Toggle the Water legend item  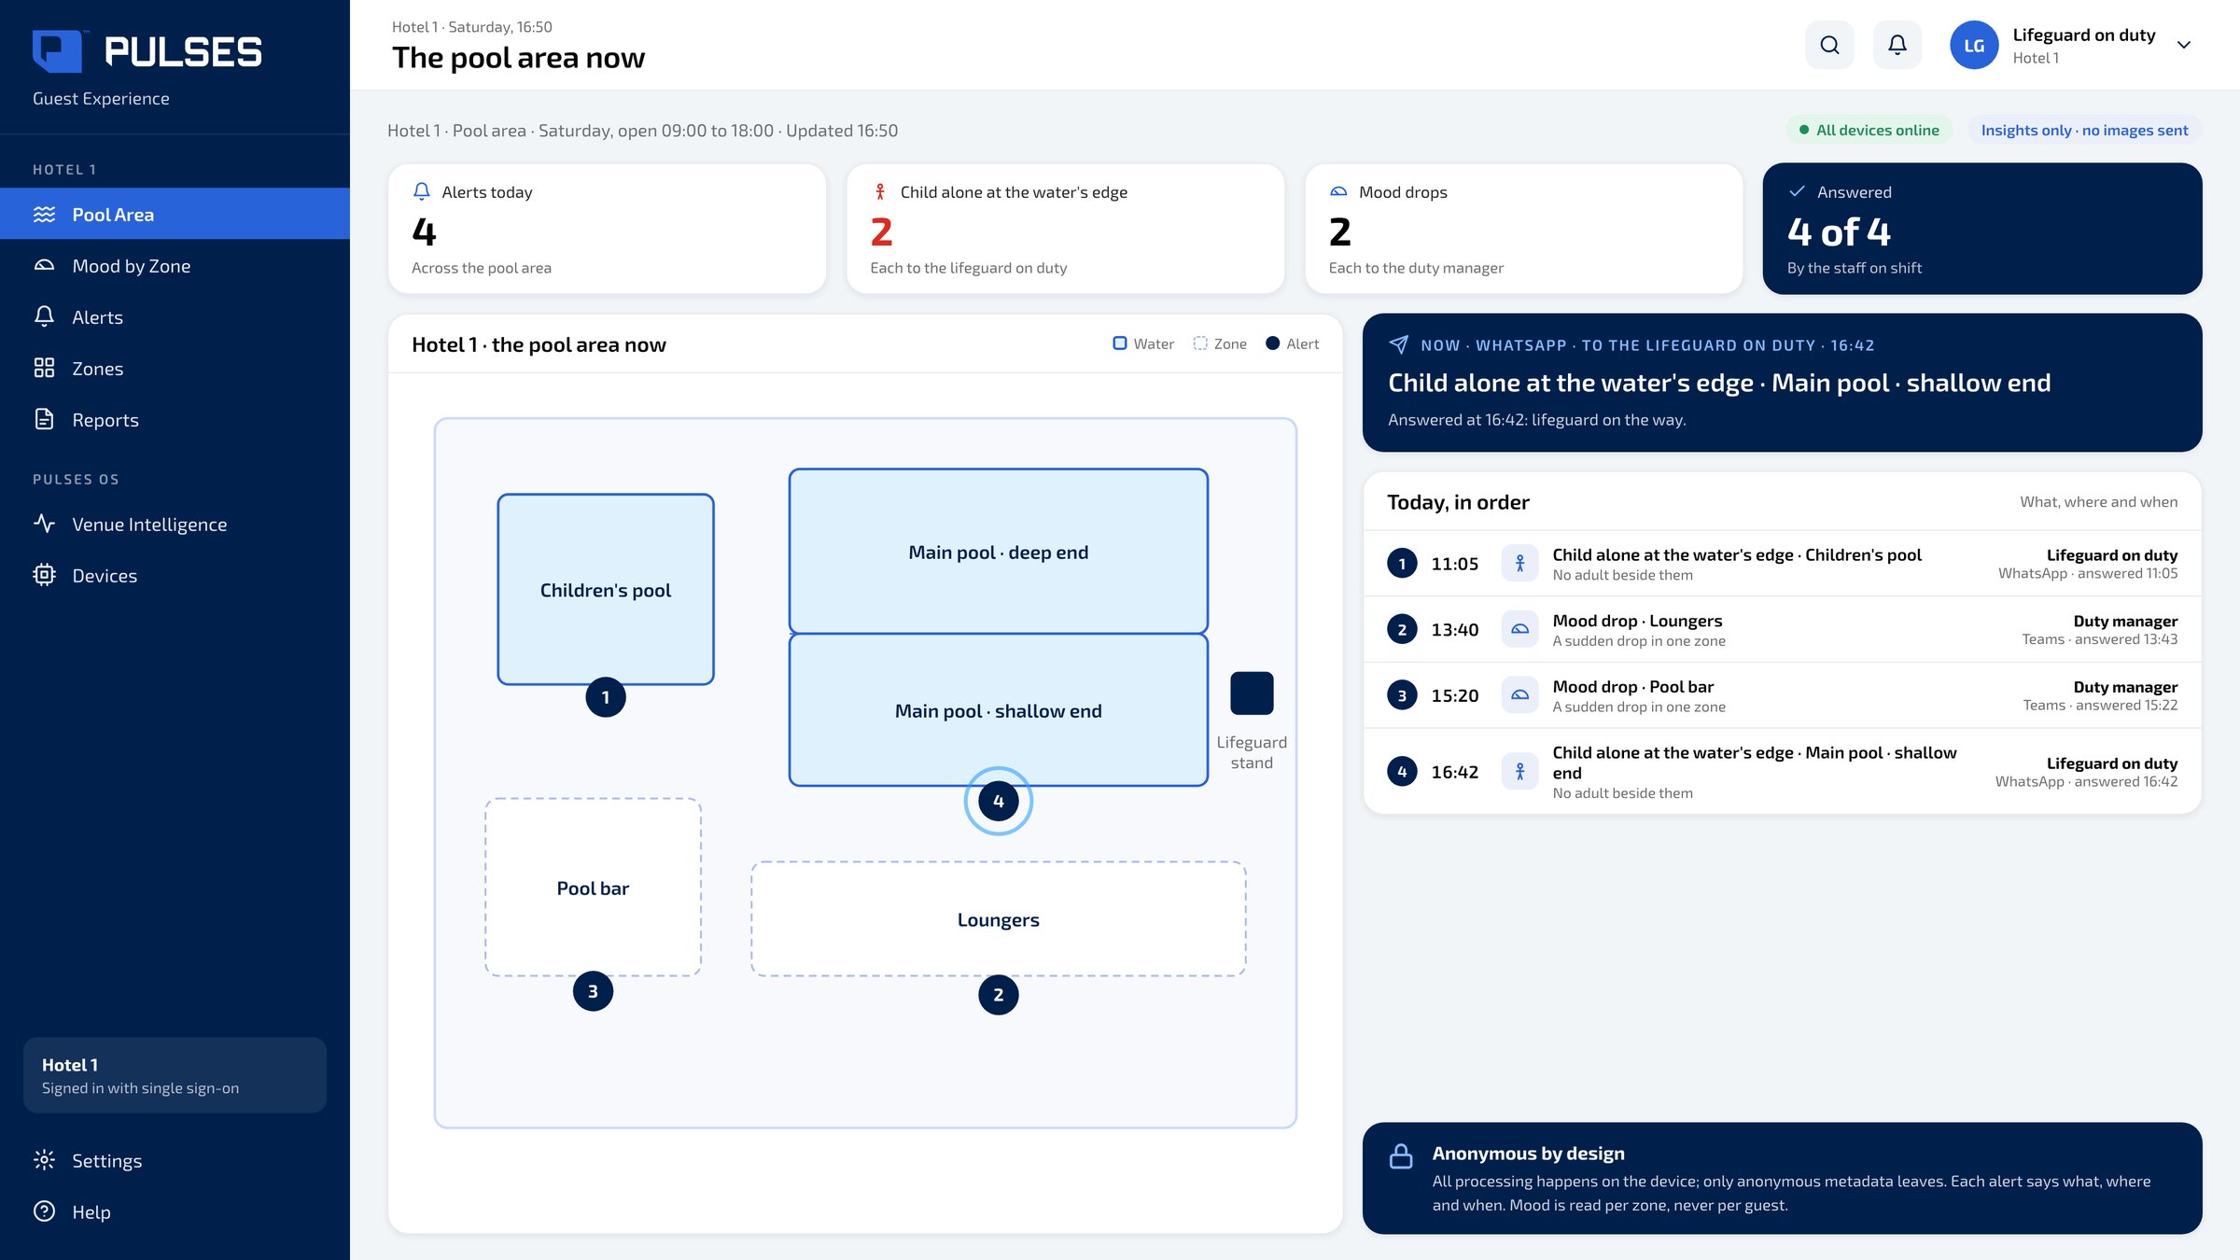(x=1143, y=343)
